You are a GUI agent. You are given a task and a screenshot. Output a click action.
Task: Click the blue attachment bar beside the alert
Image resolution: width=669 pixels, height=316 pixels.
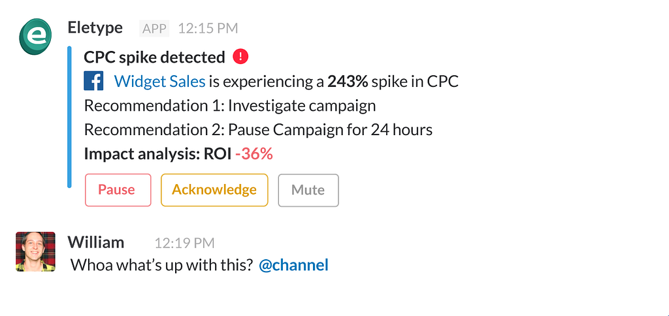[70, 116]
